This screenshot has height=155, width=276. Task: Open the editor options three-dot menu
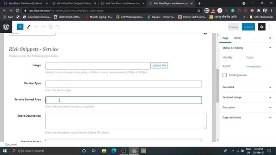[x=269, y=27]
